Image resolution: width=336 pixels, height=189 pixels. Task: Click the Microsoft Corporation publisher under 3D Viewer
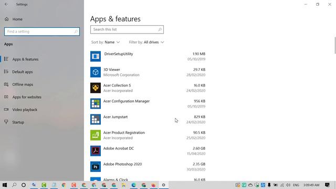pos(121,75)
